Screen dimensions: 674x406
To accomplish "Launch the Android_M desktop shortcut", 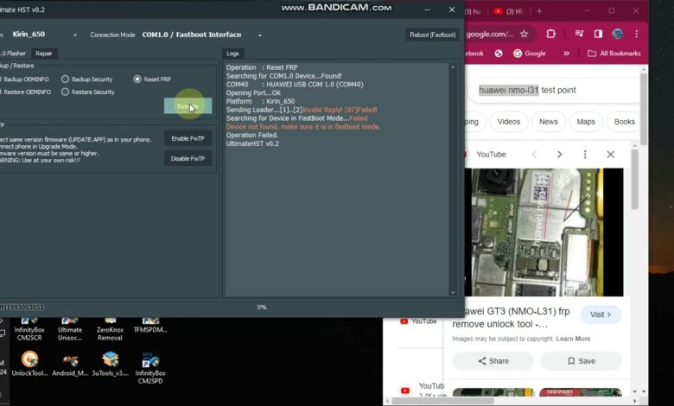I will coord(70,364).
